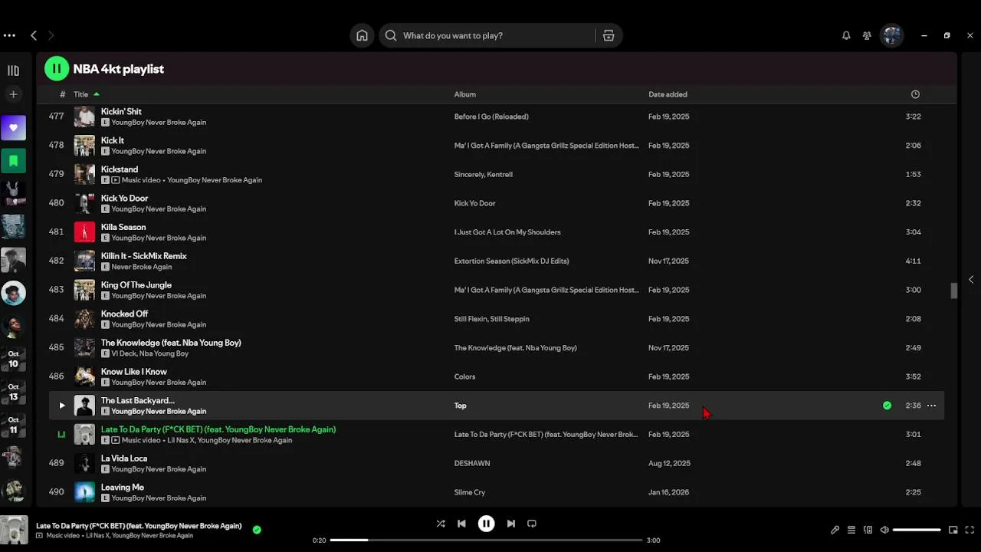Open the three-dot app menu
This screenshot has width=981, height=552.
9,35
